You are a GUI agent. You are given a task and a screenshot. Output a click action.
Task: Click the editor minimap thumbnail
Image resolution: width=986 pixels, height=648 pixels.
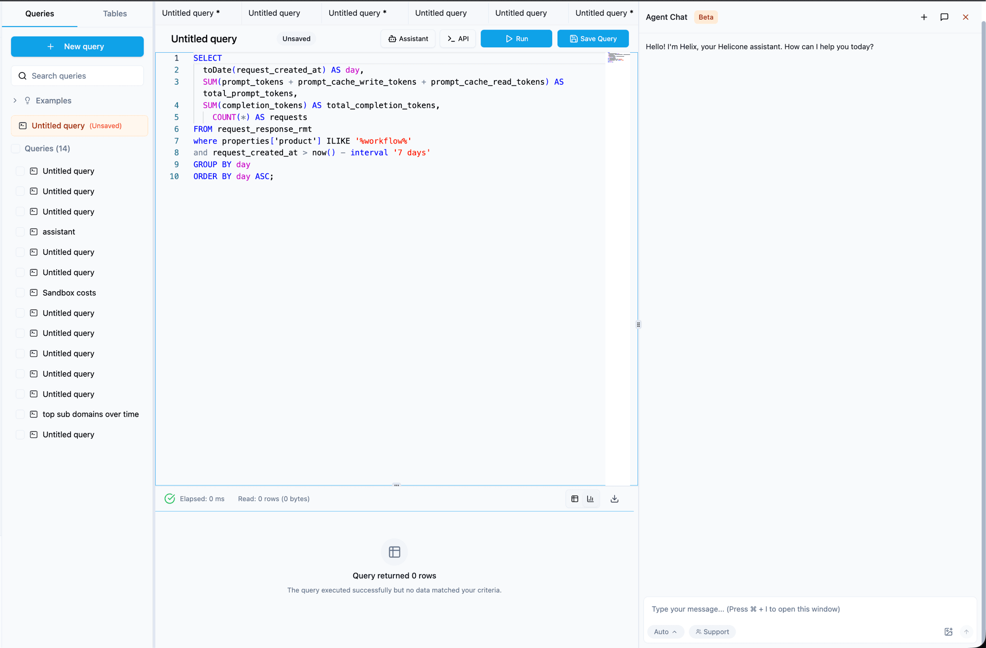pyautogui.click(x=618, y=58)
